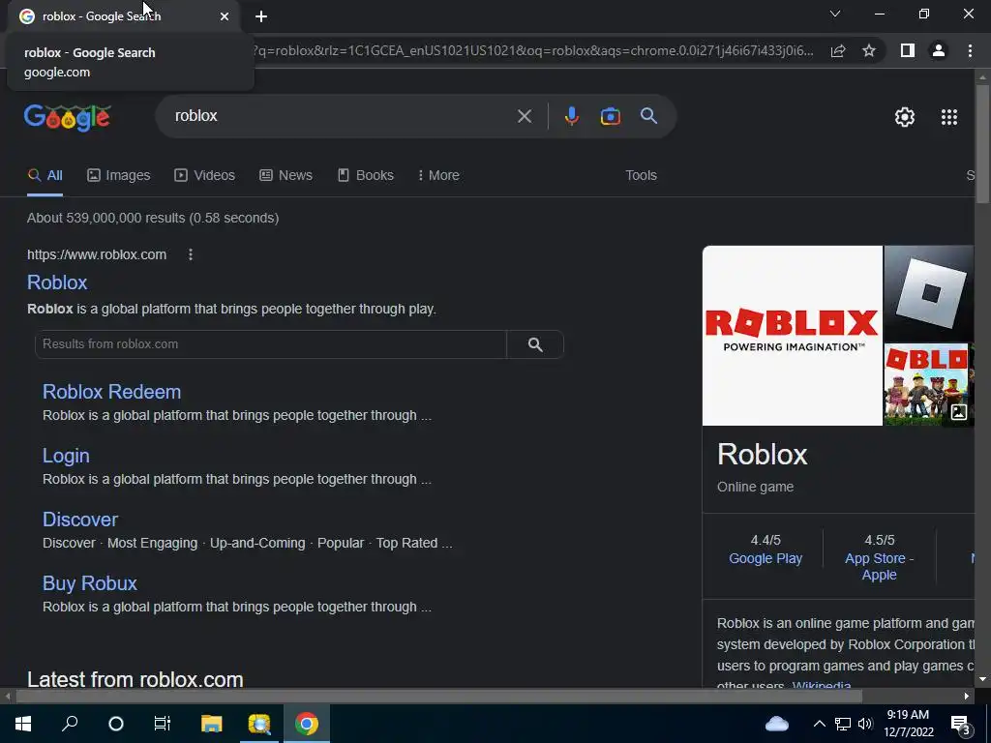This screenshot has width=991, height=743.
Task: View the Roblox Powering Imagination logo image
Action: 792,336
